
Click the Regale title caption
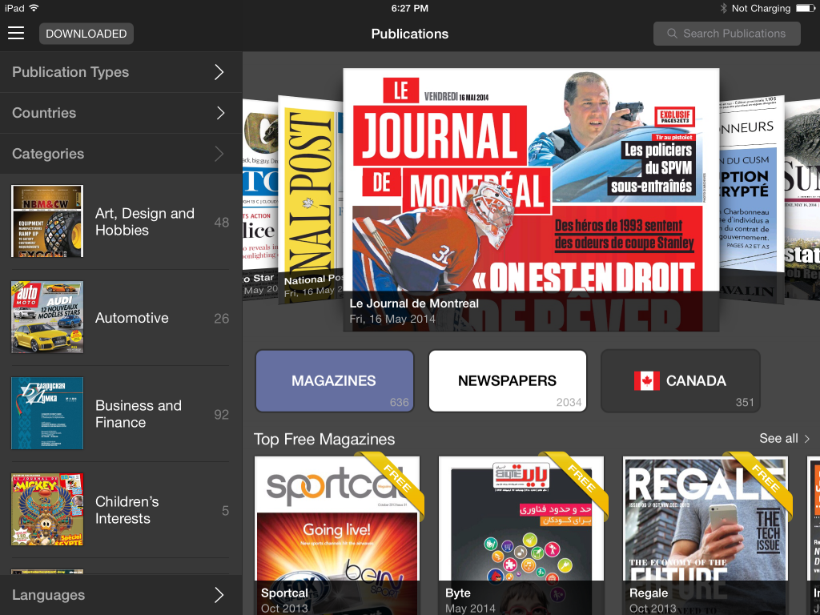(x=649, y=593)
